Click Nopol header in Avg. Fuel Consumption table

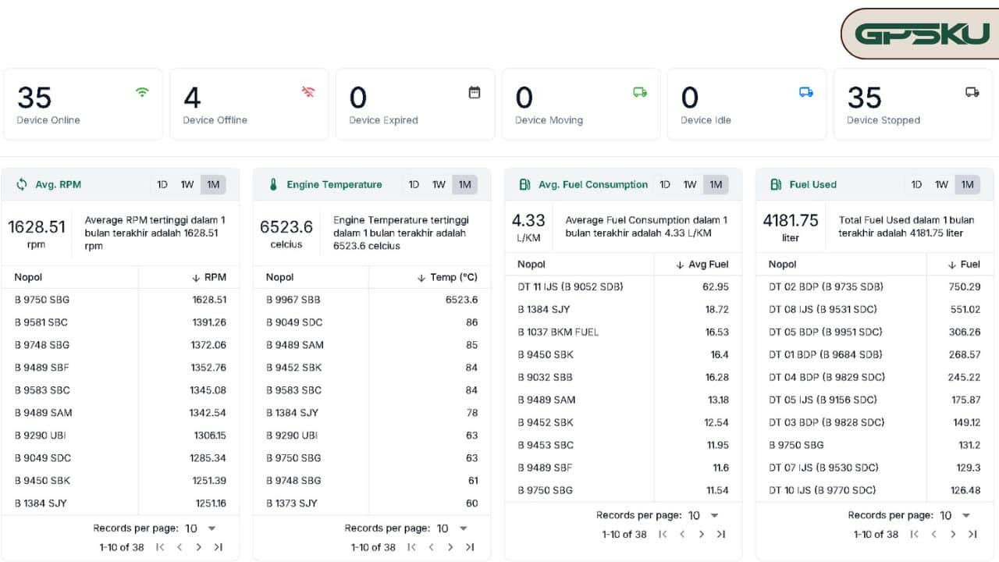click(531, 265)
